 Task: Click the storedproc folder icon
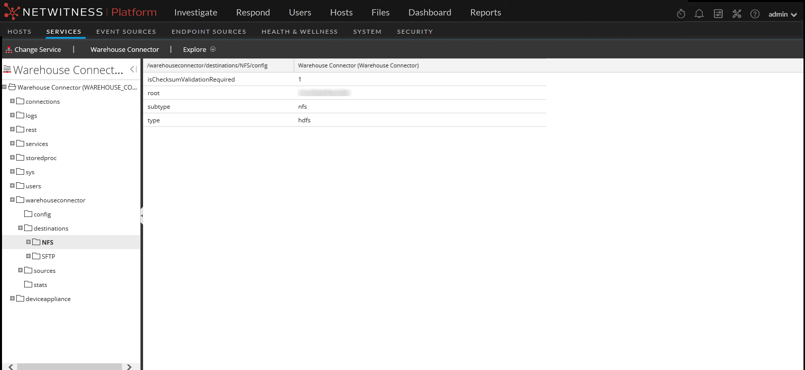coord(20,158)
